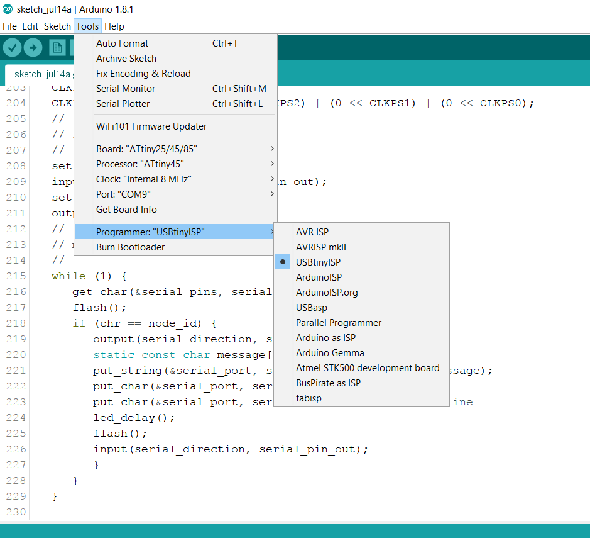Select BusPirate as ISP programmer
Image resolution: width=590 pixels, height=538 pixels.
361,383
